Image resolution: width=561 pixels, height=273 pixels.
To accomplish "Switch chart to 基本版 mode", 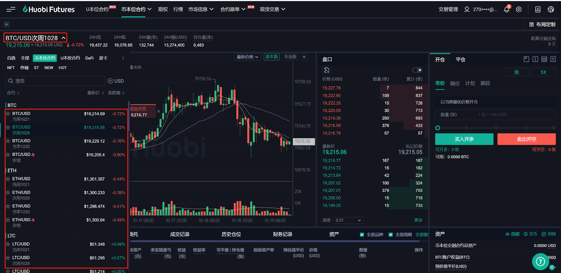I will tap(272, 57).
